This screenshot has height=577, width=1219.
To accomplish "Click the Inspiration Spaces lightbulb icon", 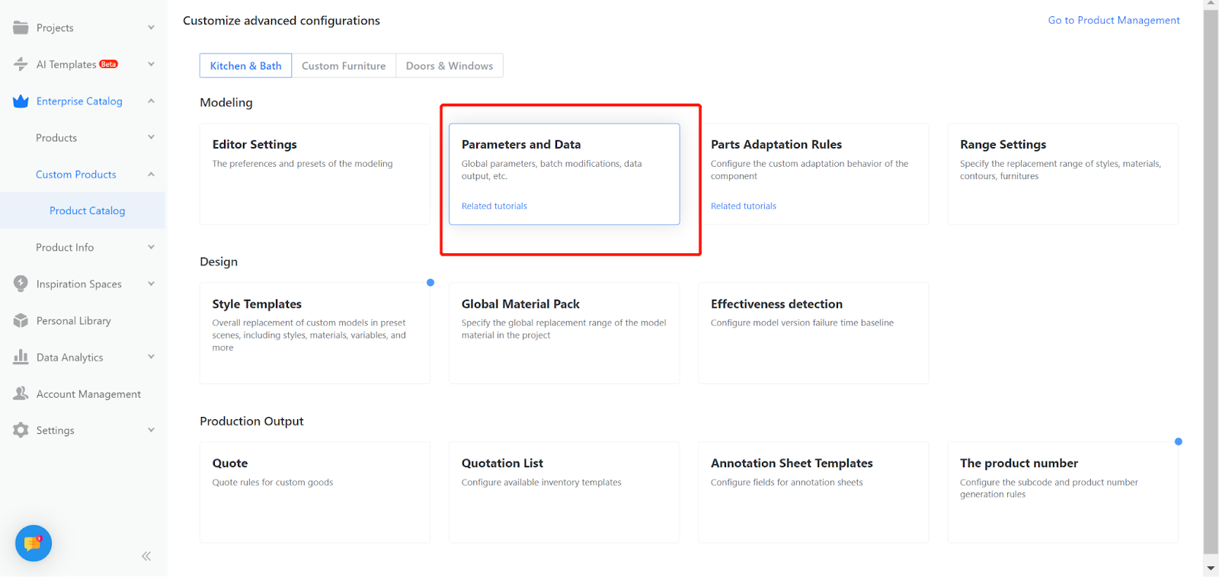I will coord(21,284).
